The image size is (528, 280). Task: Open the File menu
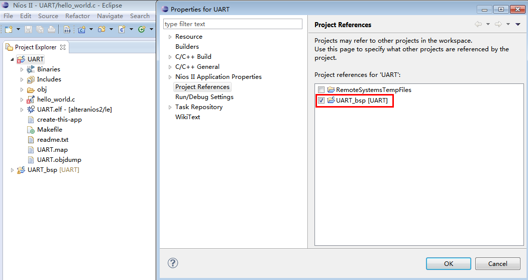(x=8, y=16)
